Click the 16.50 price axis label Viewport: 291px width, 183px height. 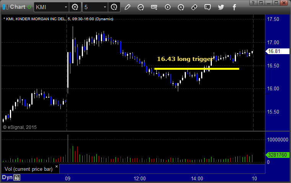click(273, 66)
